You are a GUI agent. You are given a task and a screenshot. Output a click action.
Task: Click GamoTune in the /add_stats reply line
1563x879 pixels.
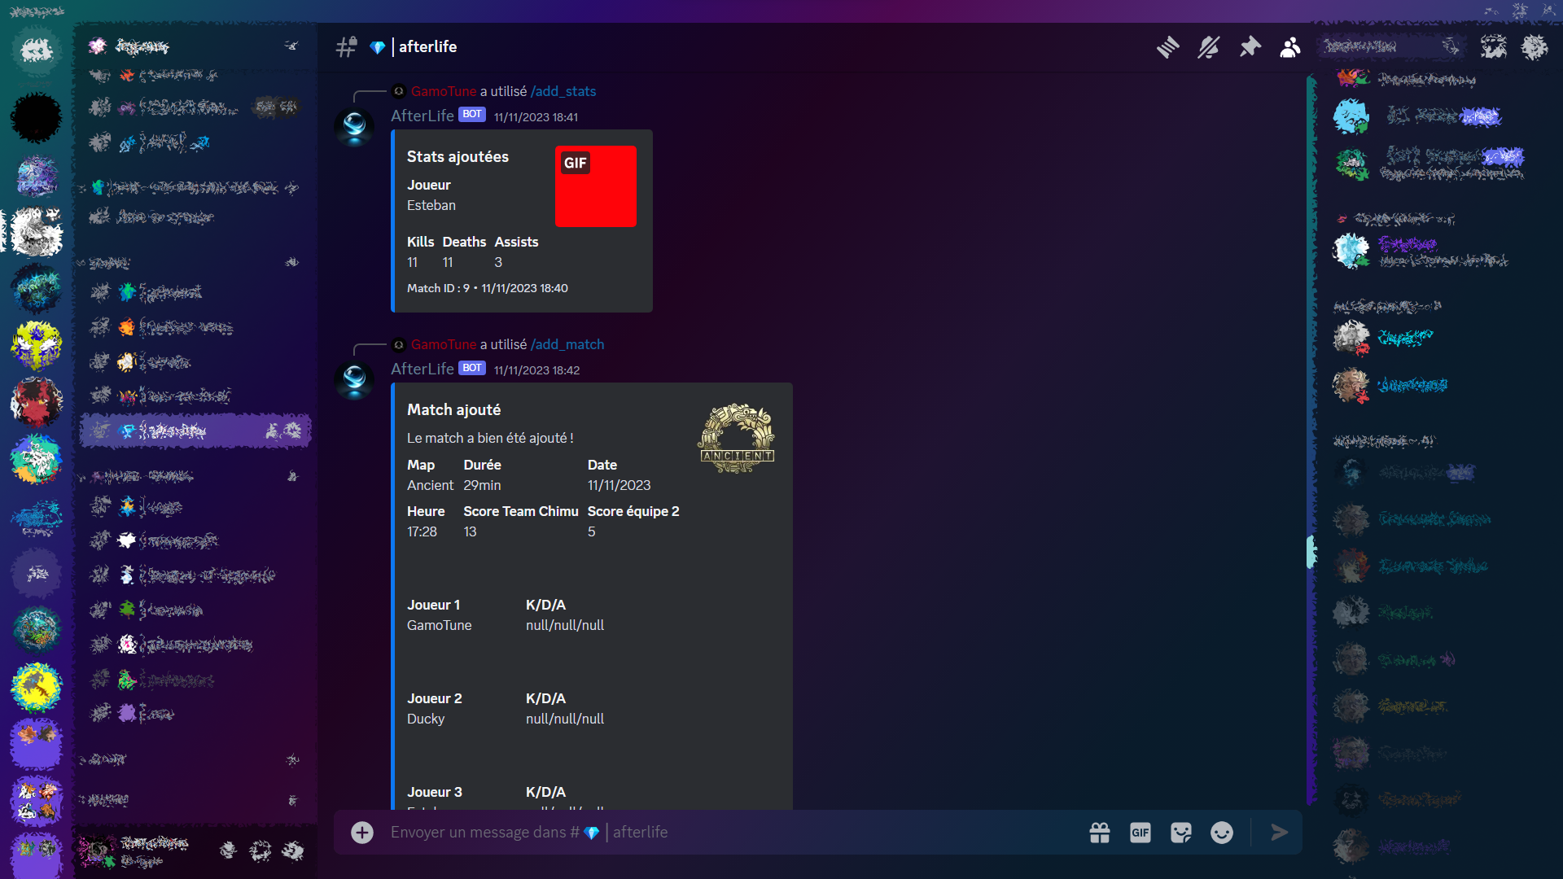pyautogui.click(x=444, y=91)
